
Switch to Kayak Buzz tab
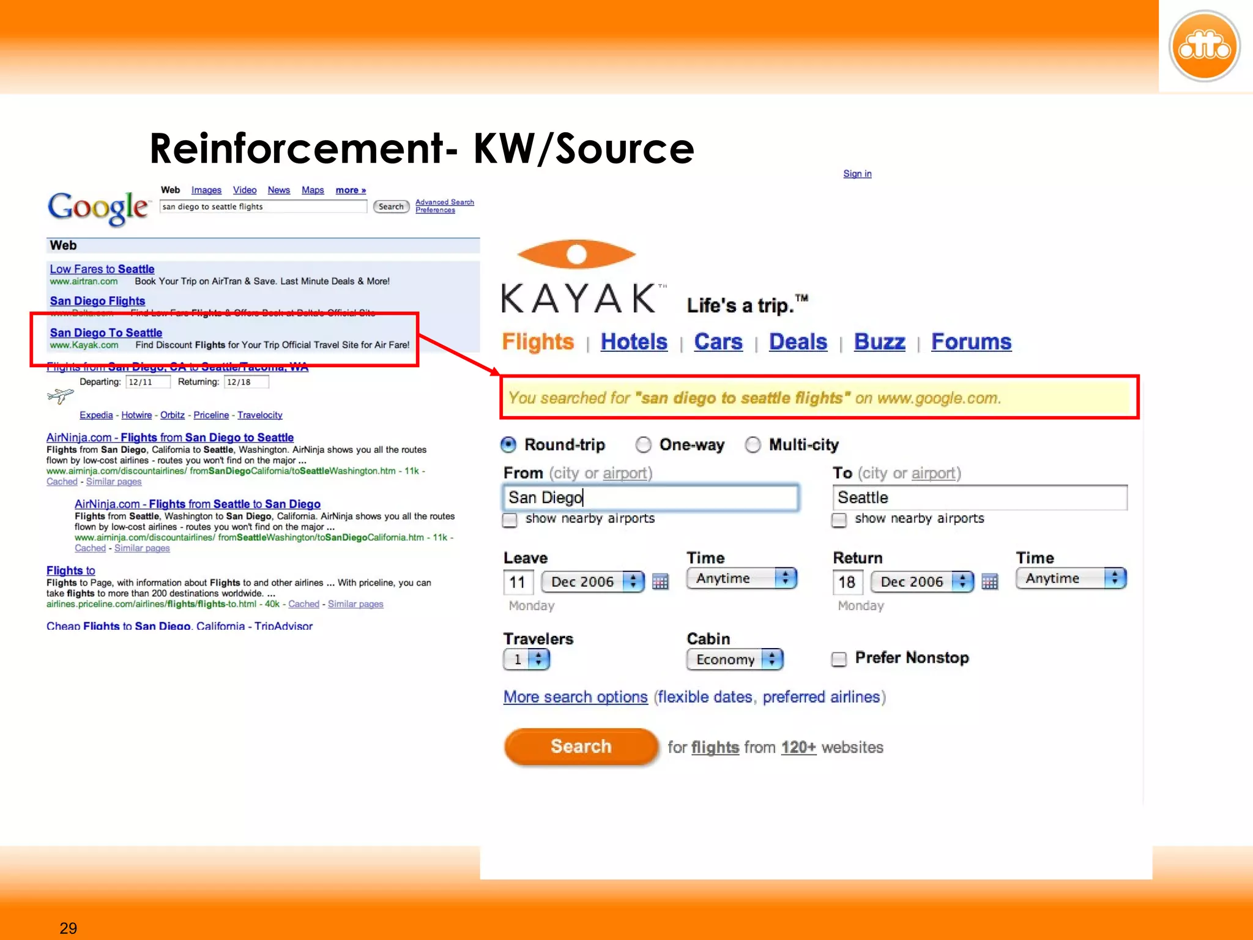pos(879,341)
